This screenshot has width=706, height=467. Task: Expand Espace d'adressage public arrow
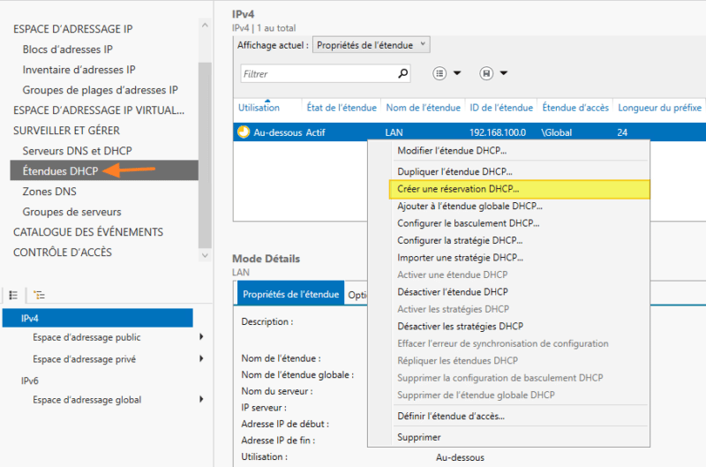pos(201,337)
